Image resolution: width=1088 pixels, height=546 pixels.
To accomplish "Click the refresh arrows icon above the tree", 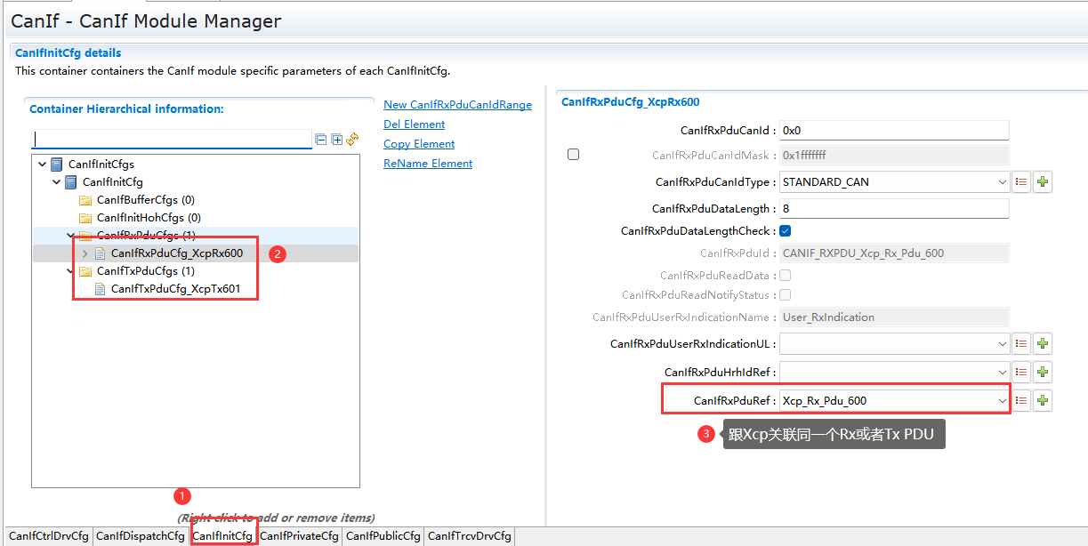I will [x=351, y=139].
